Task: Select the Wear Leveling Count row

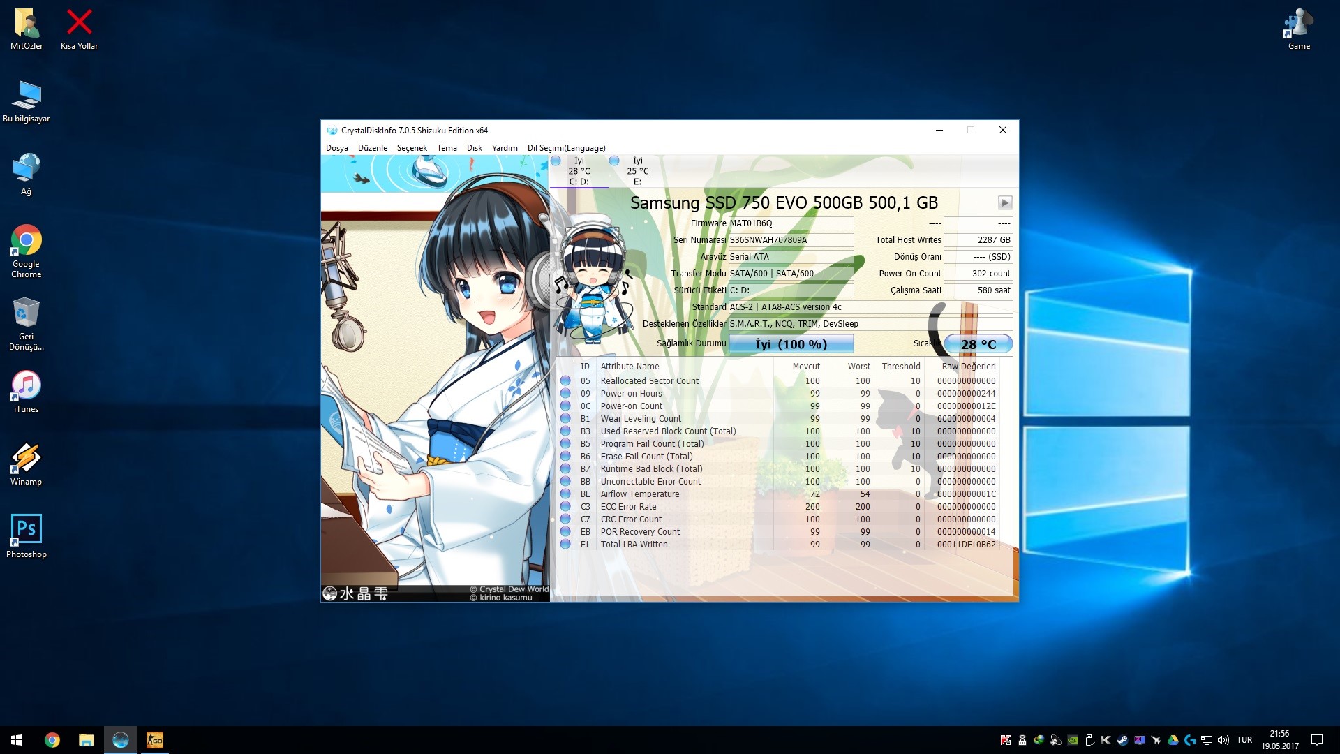Action: click(x=778, y=419)
